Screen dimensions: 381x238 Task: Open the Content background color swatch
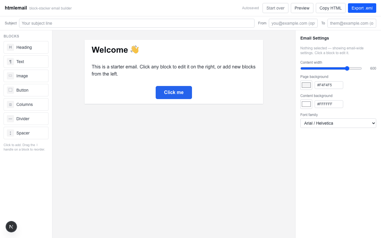(x=306, y=104)
